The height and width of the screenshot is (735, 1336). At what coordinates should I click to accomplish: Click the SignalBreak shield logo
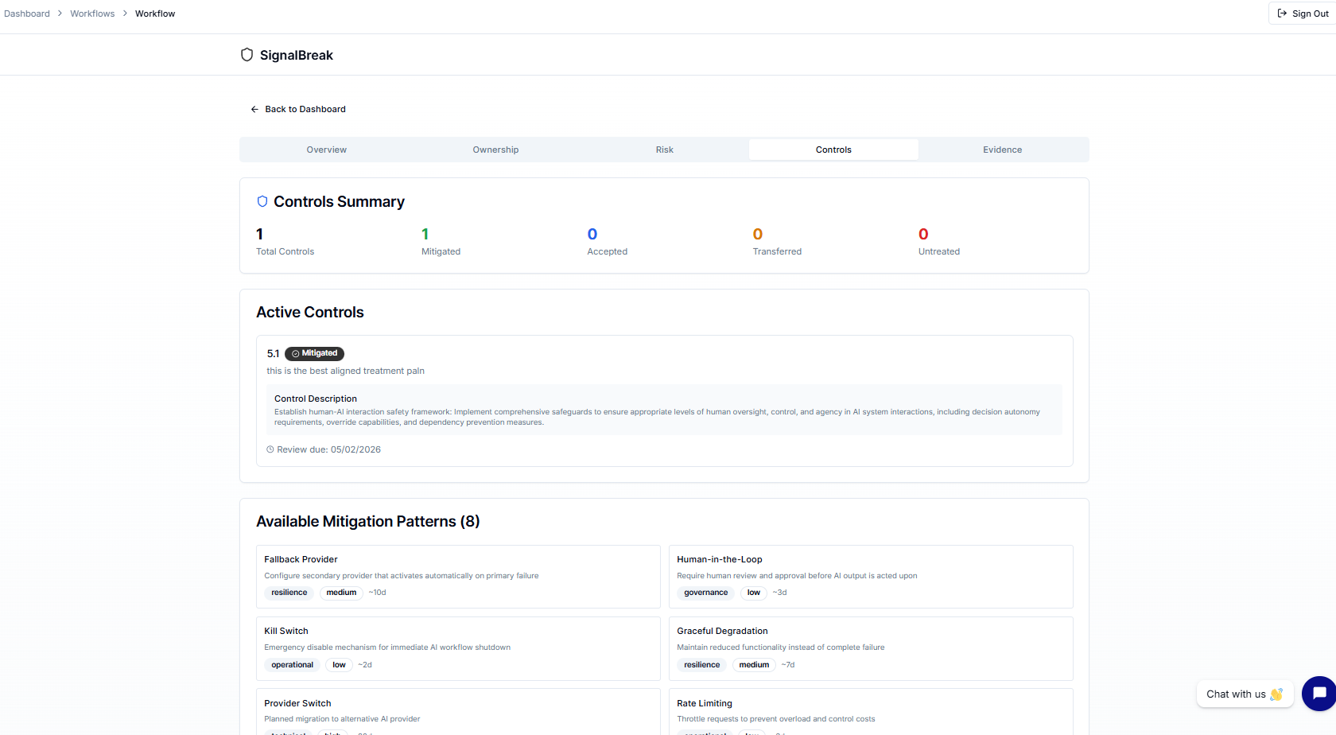pyautogui.click(x=247, y=54)
